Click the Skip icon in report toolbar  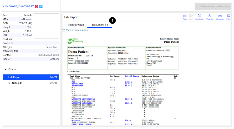[x=185, y=16]
